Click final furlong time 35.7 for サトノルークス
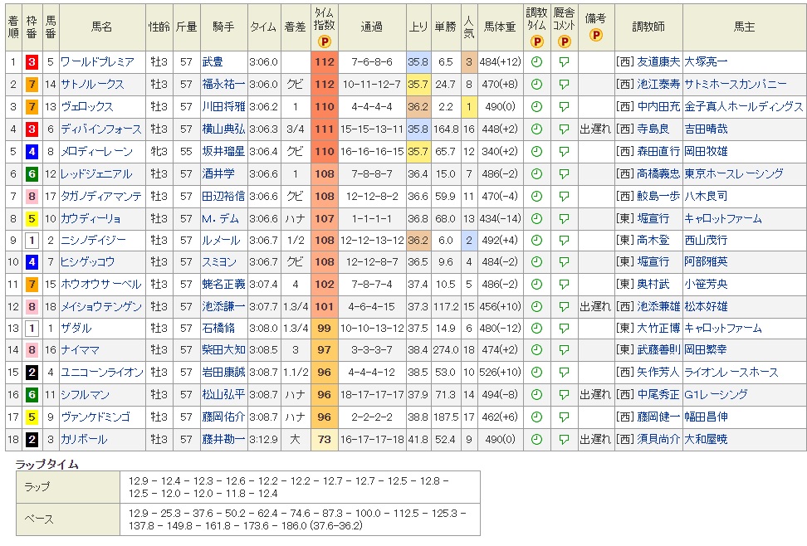807x546 pixels. (x=418, y=85)
